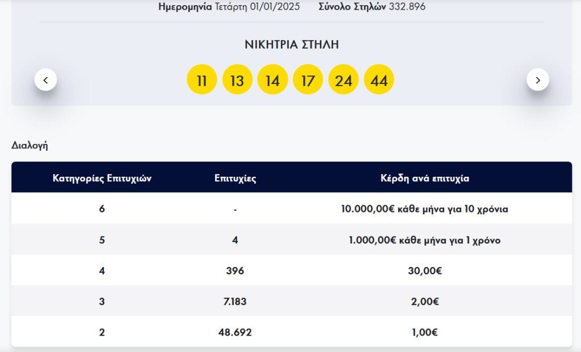Select the yellow ball numbered 13
The image size is (581, 352).
(237, 80)
